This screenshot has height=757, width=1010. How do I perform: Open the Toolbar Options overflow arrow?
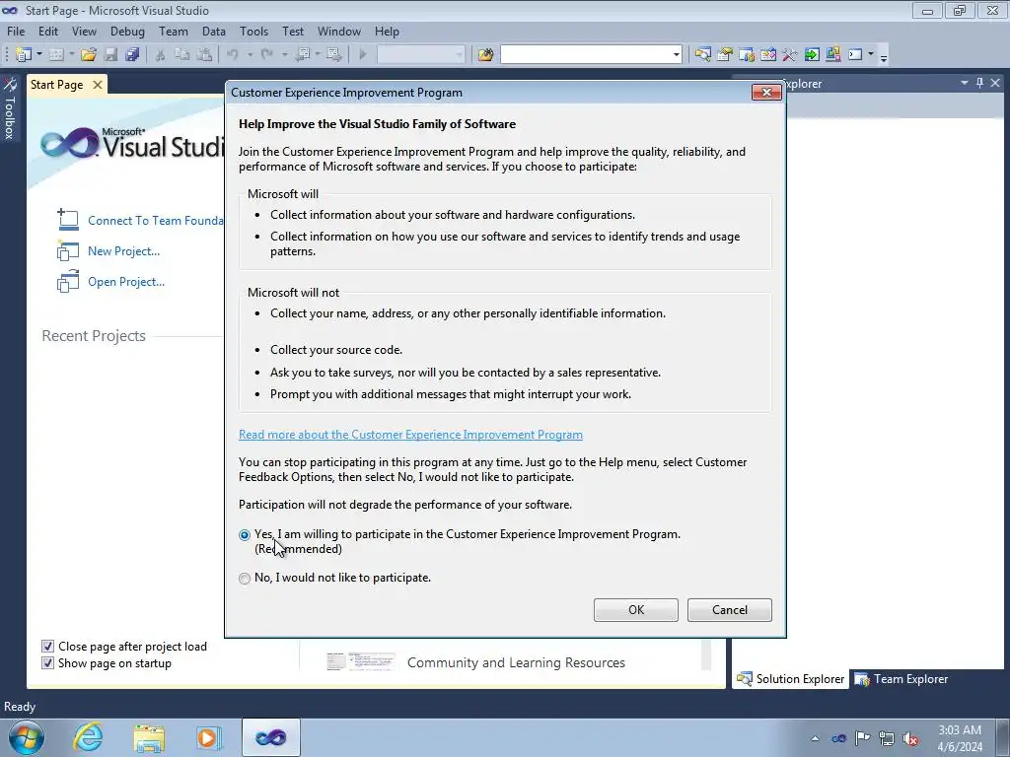tap(884, 56)
